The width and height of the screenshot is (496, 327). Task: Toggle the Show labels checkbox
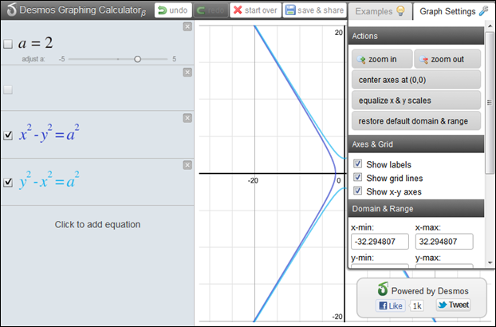[358, 163]
